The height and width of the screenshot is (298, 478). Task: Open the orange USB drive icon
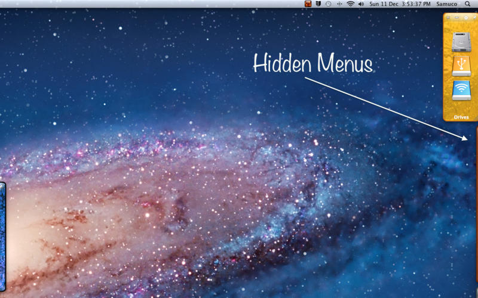point(461,66)
